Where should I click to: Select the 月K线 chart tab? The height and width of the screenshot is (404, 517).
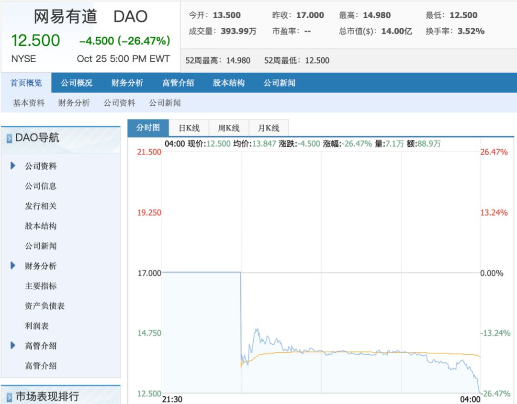click(269, 128)
